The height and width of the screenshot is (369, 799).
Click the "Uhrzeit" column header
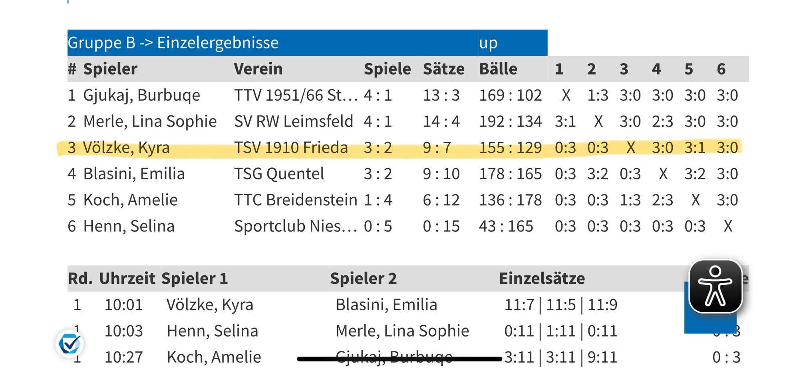127,278
